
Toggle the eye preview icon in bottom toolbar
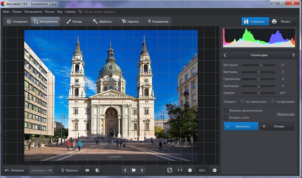coord(87,170)
